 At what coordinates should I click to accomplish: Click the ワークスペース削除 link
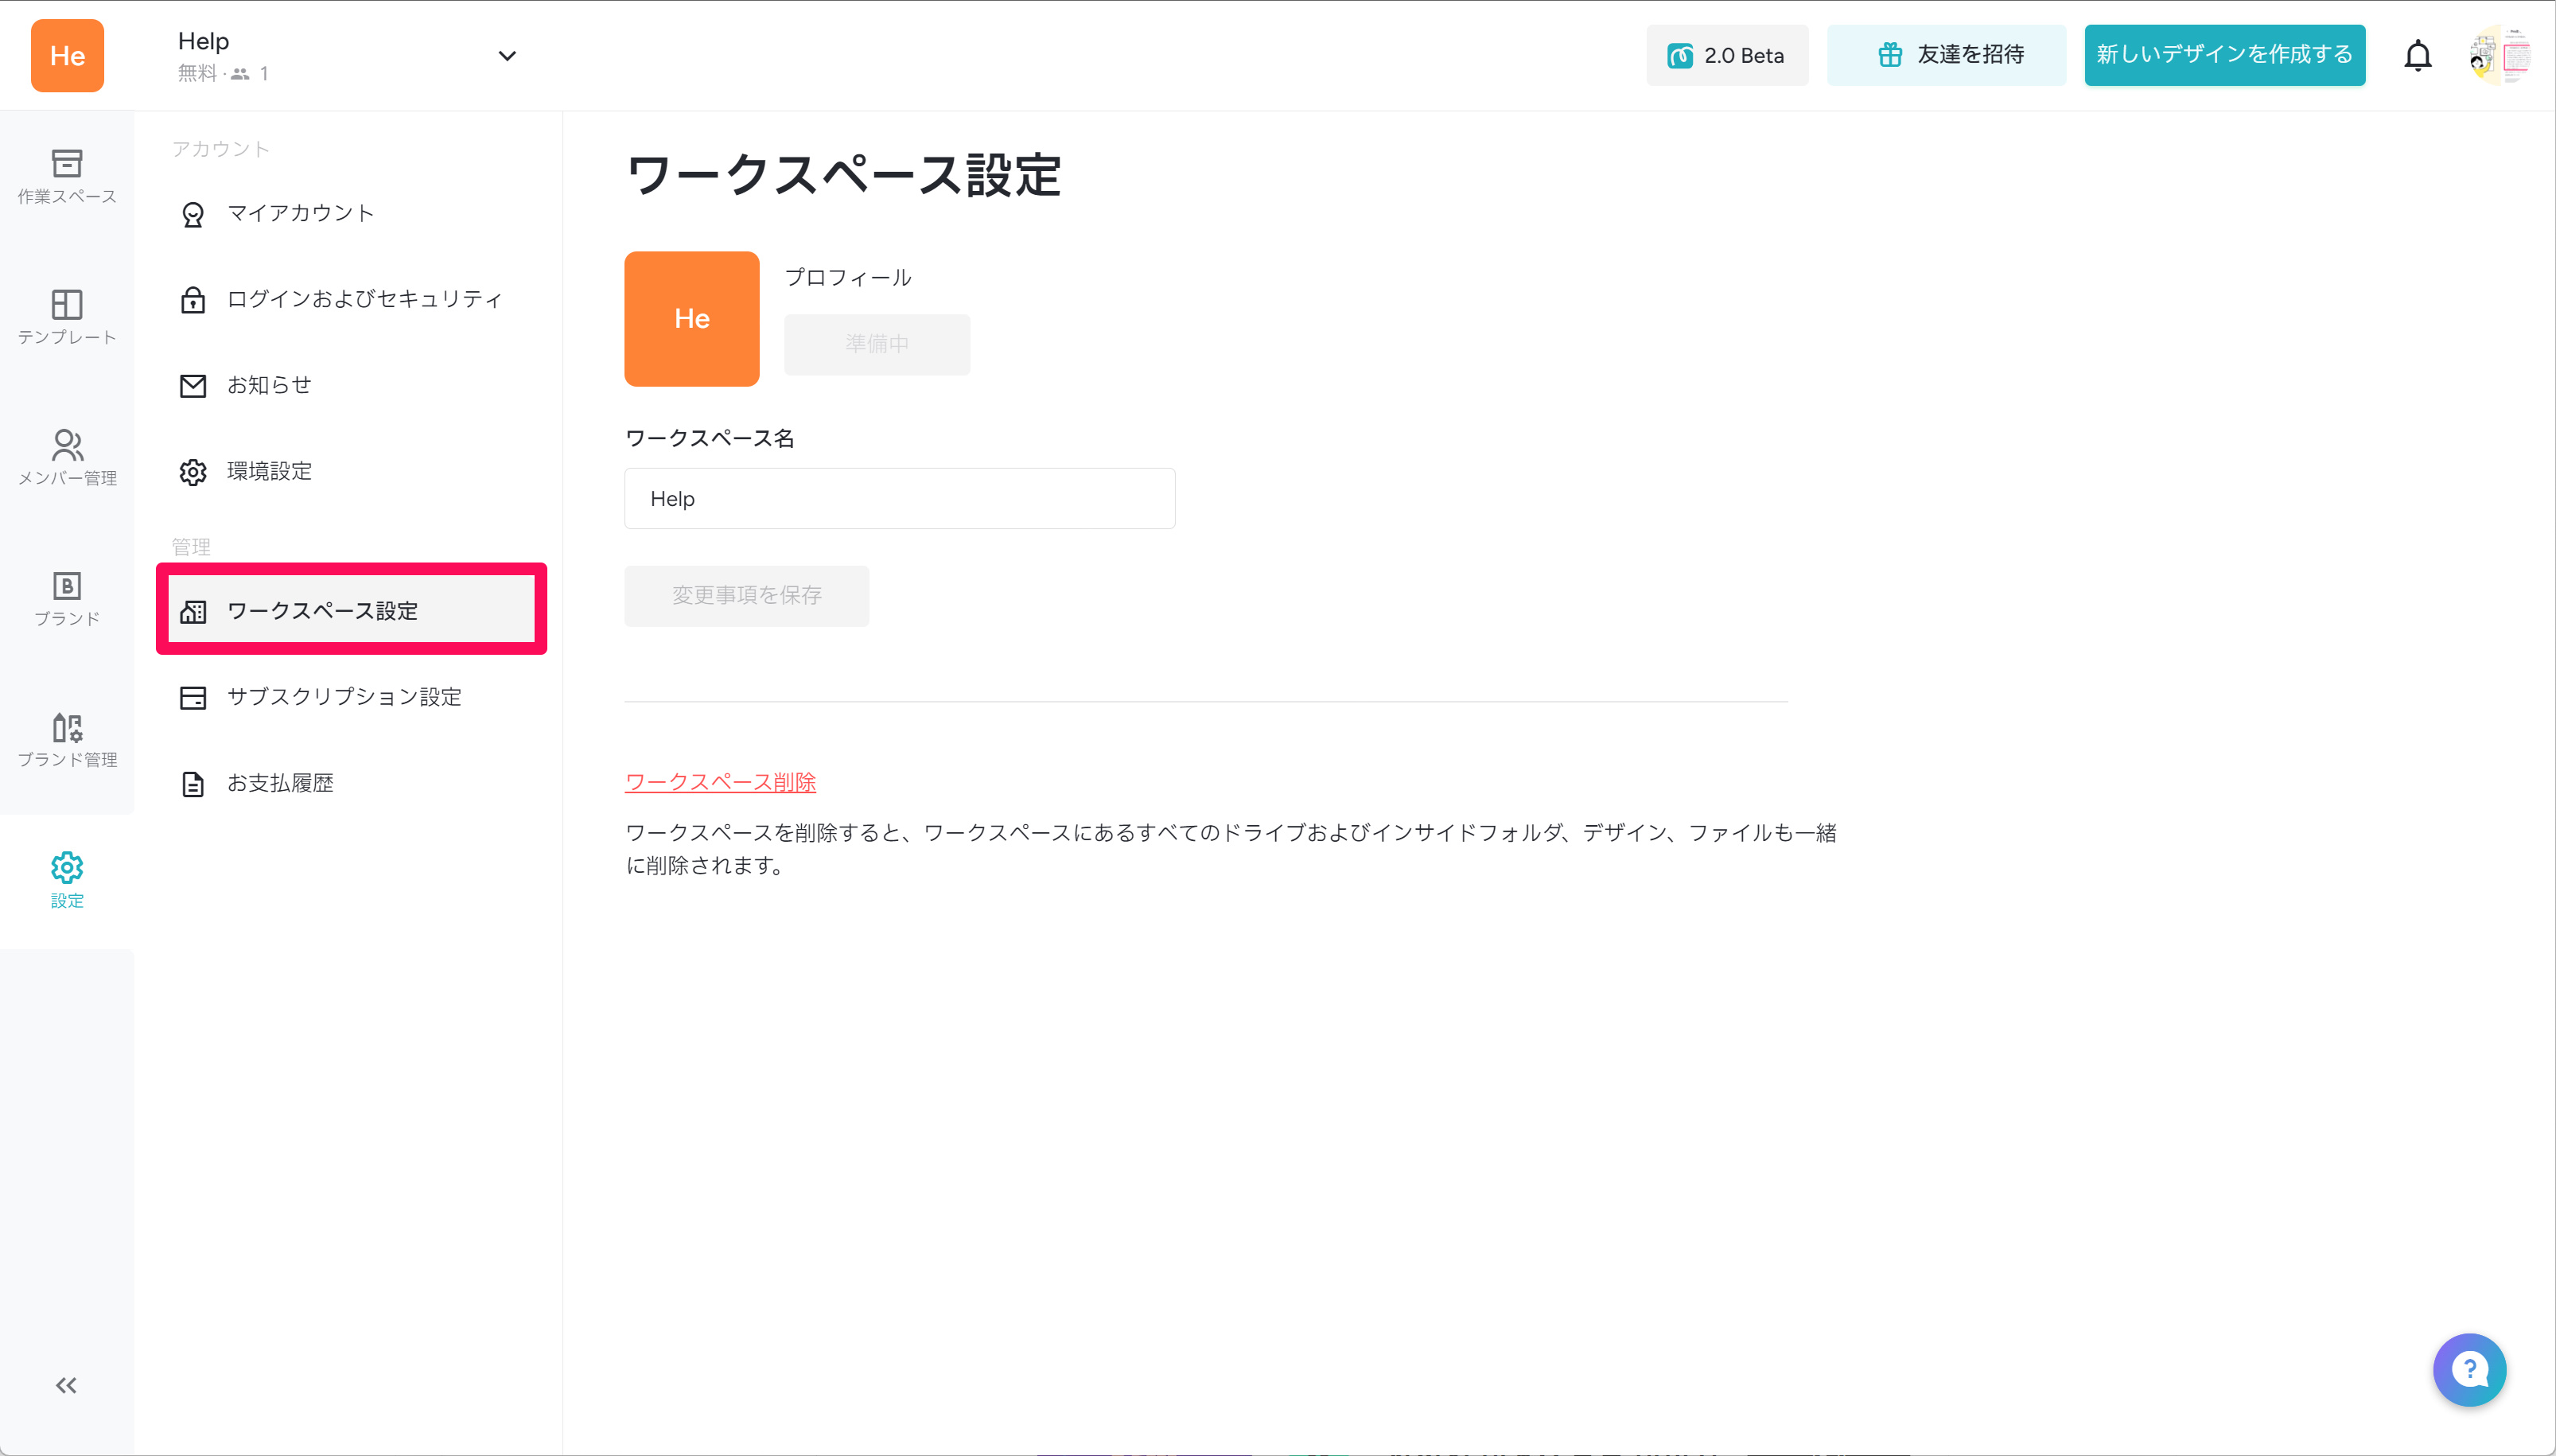(x=720, y=782)
